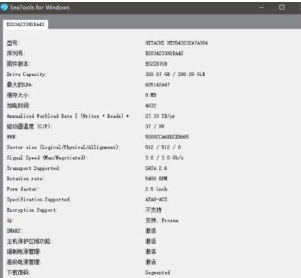Click drive capacity value 320.07 GB / 298.09 GiB
Screen dimensions: 301x278
[175, 74]
